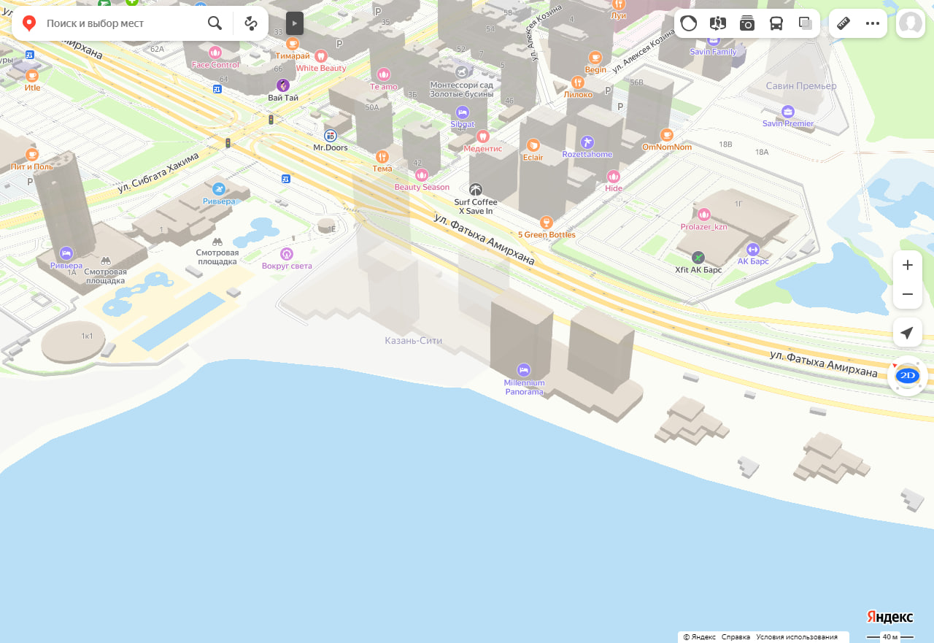Select the Mr.Doors store marker
This screenshot has height=643, width=934.
331,136
